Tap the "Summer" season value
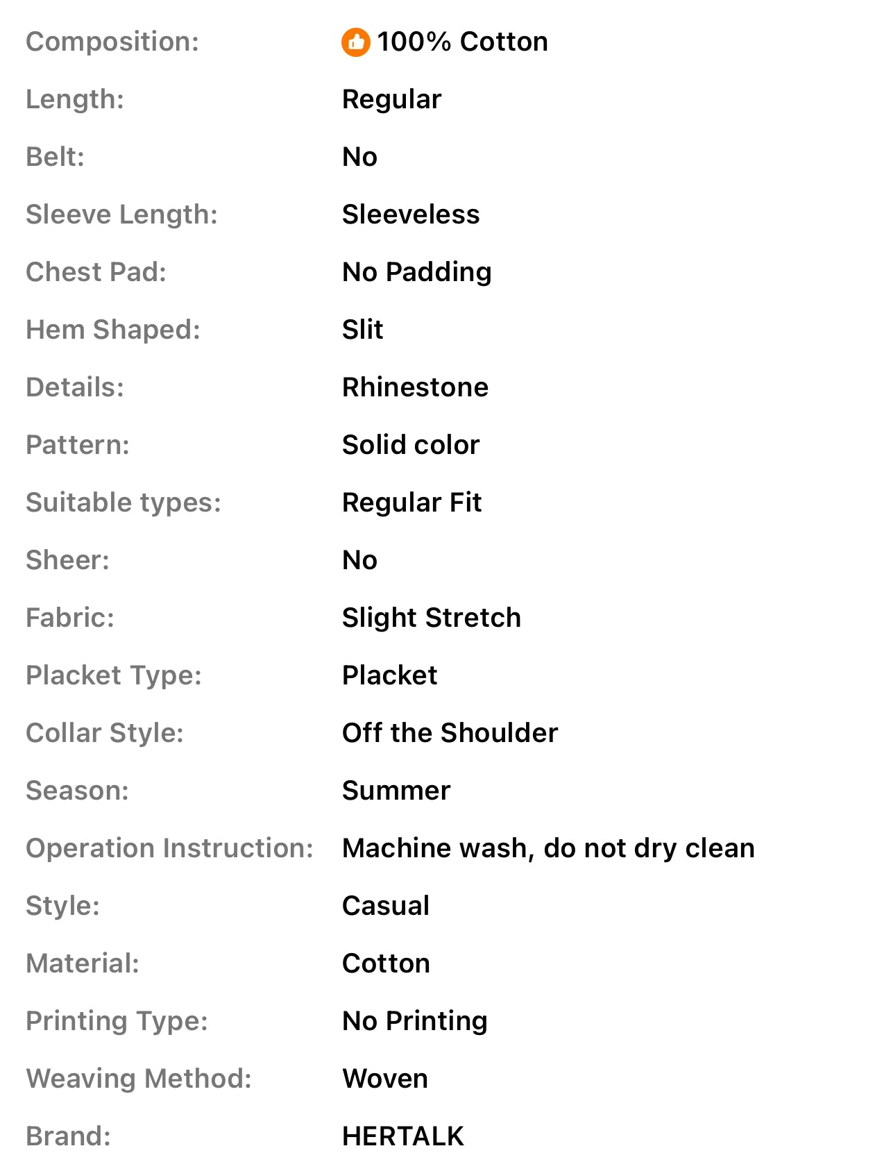This screenshot has width=891, height=1162. tap(396, 791)
